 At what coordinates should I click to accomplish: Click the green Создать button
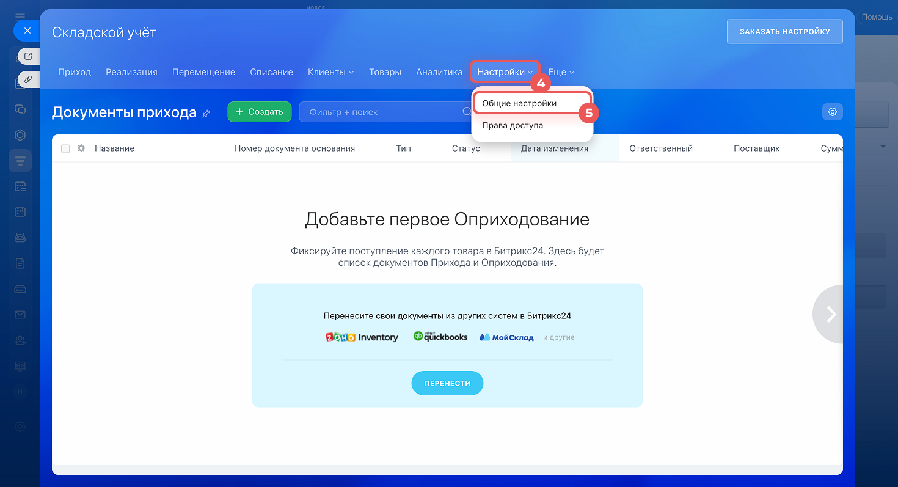[x=259, y=112]
